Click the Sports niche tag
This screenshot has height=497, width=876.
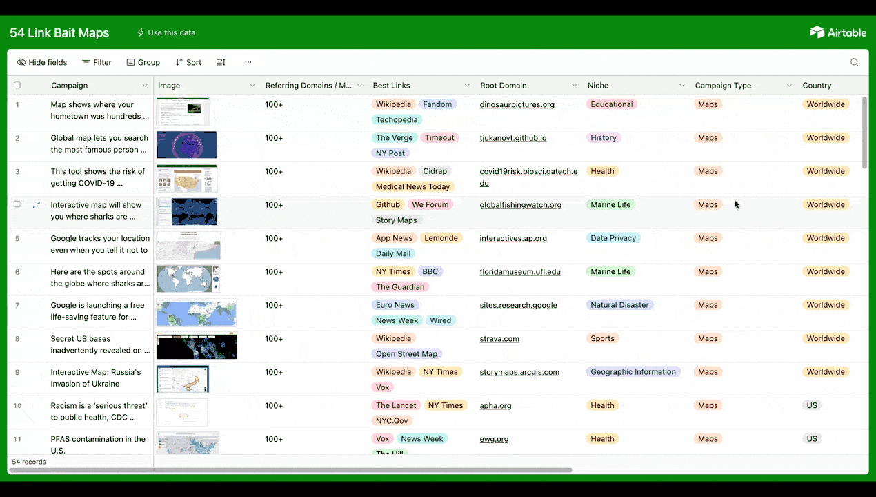[602, 339]
